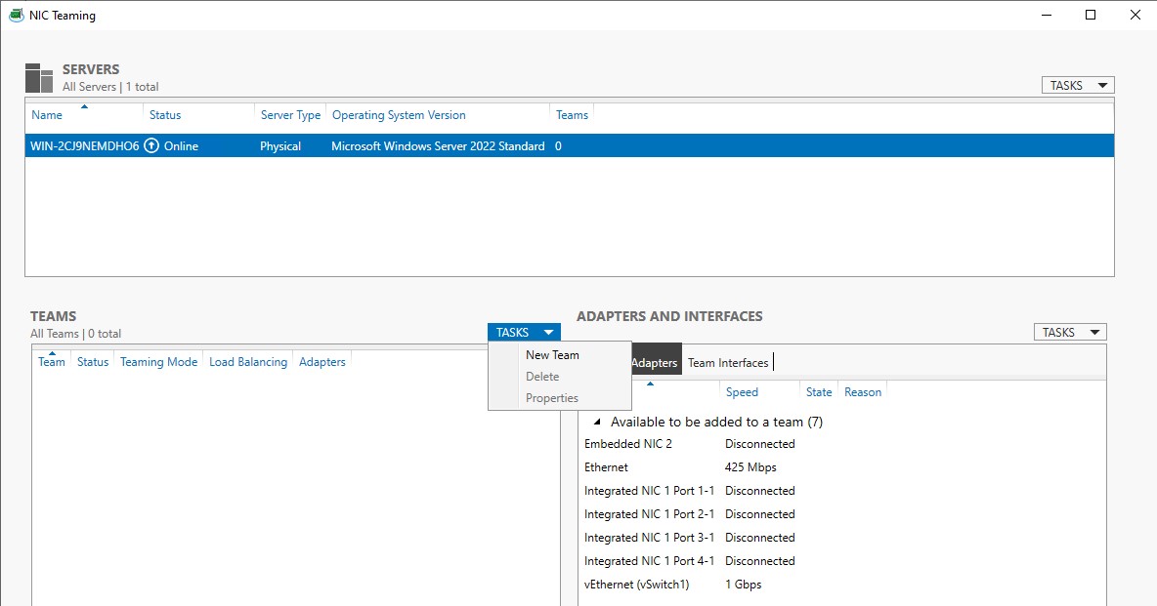Click the circled arrow icon beside WIN-2CJ9NEMDHO6
Screen dimensions: 1157x606
click(x=151, y=145)
